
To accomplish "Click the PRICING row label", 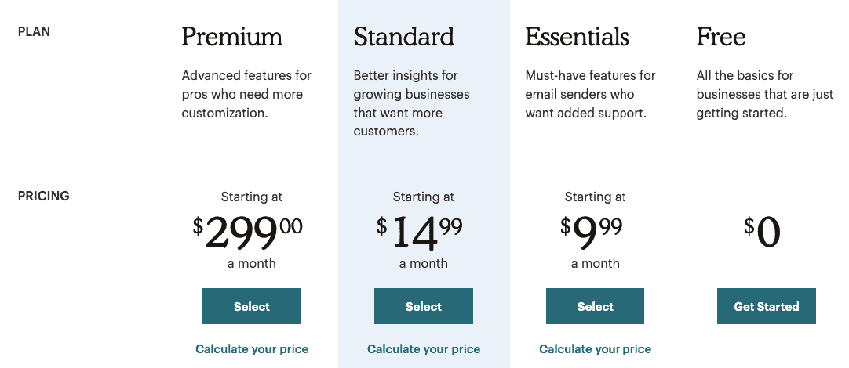I will click(x=44, y=196).
